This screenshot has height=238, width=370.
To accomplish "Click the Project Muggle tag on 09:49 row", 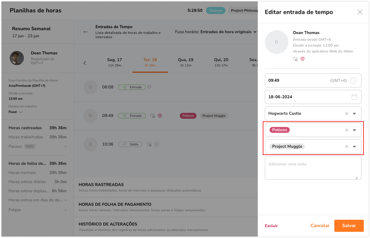I will tap(214, 116).
